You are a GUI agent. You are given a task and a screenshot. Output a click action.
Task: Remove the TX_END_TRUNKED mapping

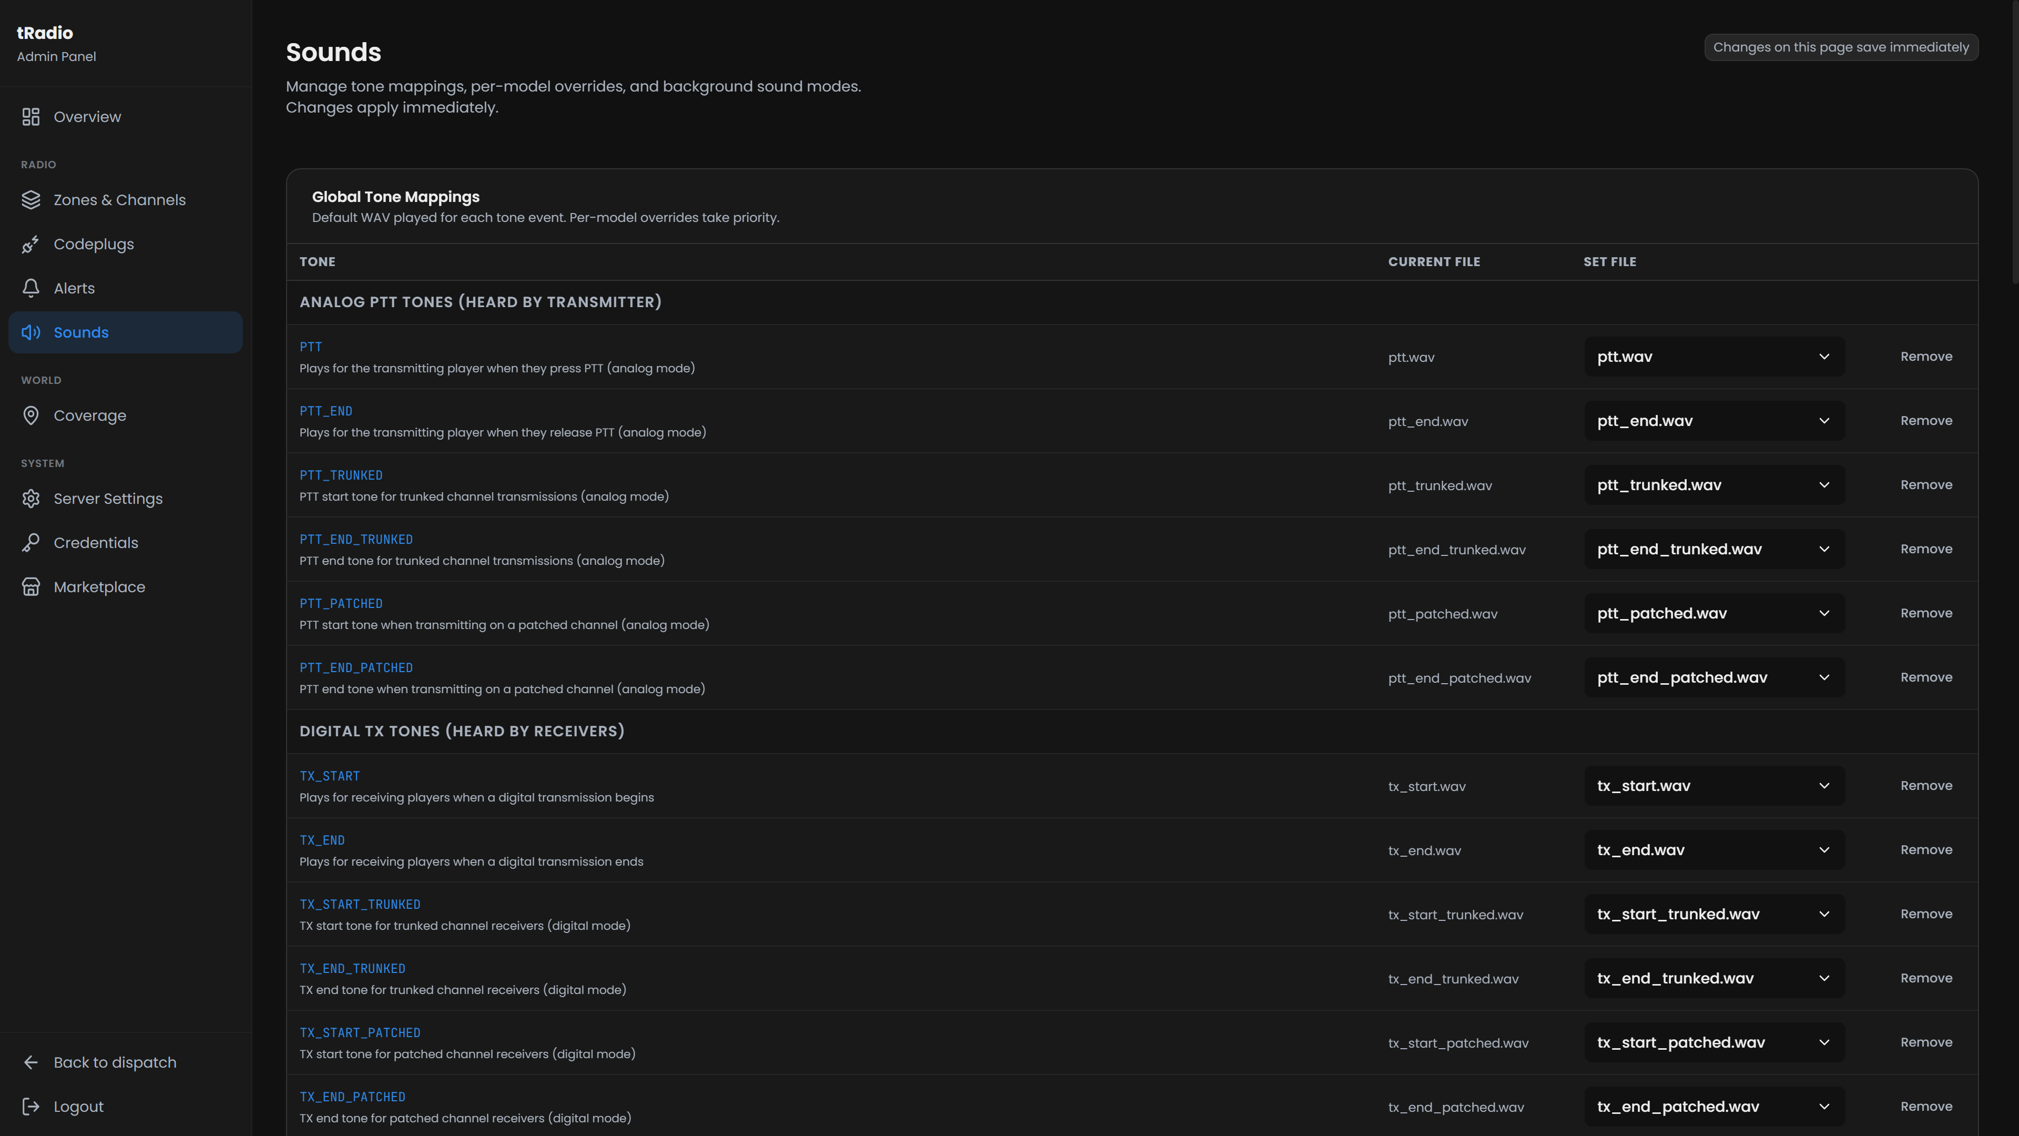pos(1926,978)
